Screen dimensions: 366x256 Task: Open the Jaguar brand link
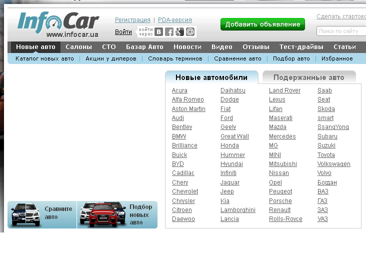point(230,182)
